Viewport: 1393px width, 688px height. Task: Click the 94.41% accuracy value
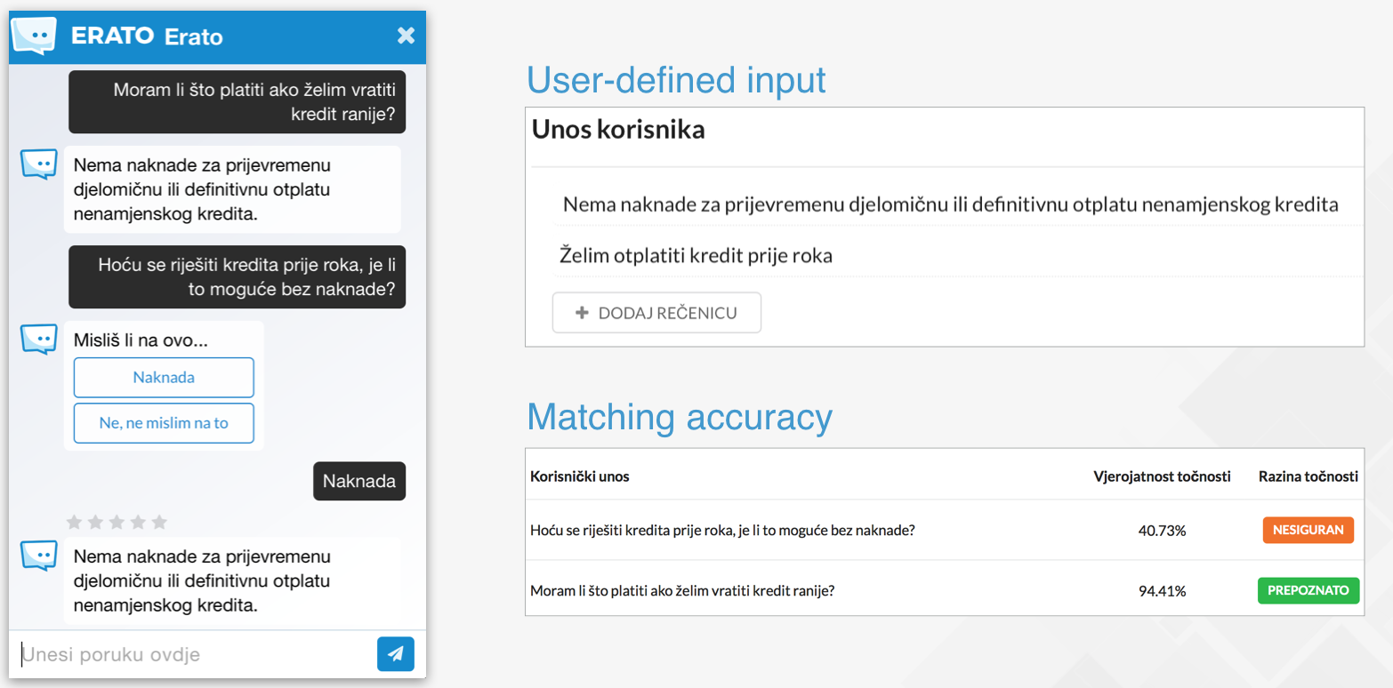pos(1162,590)
